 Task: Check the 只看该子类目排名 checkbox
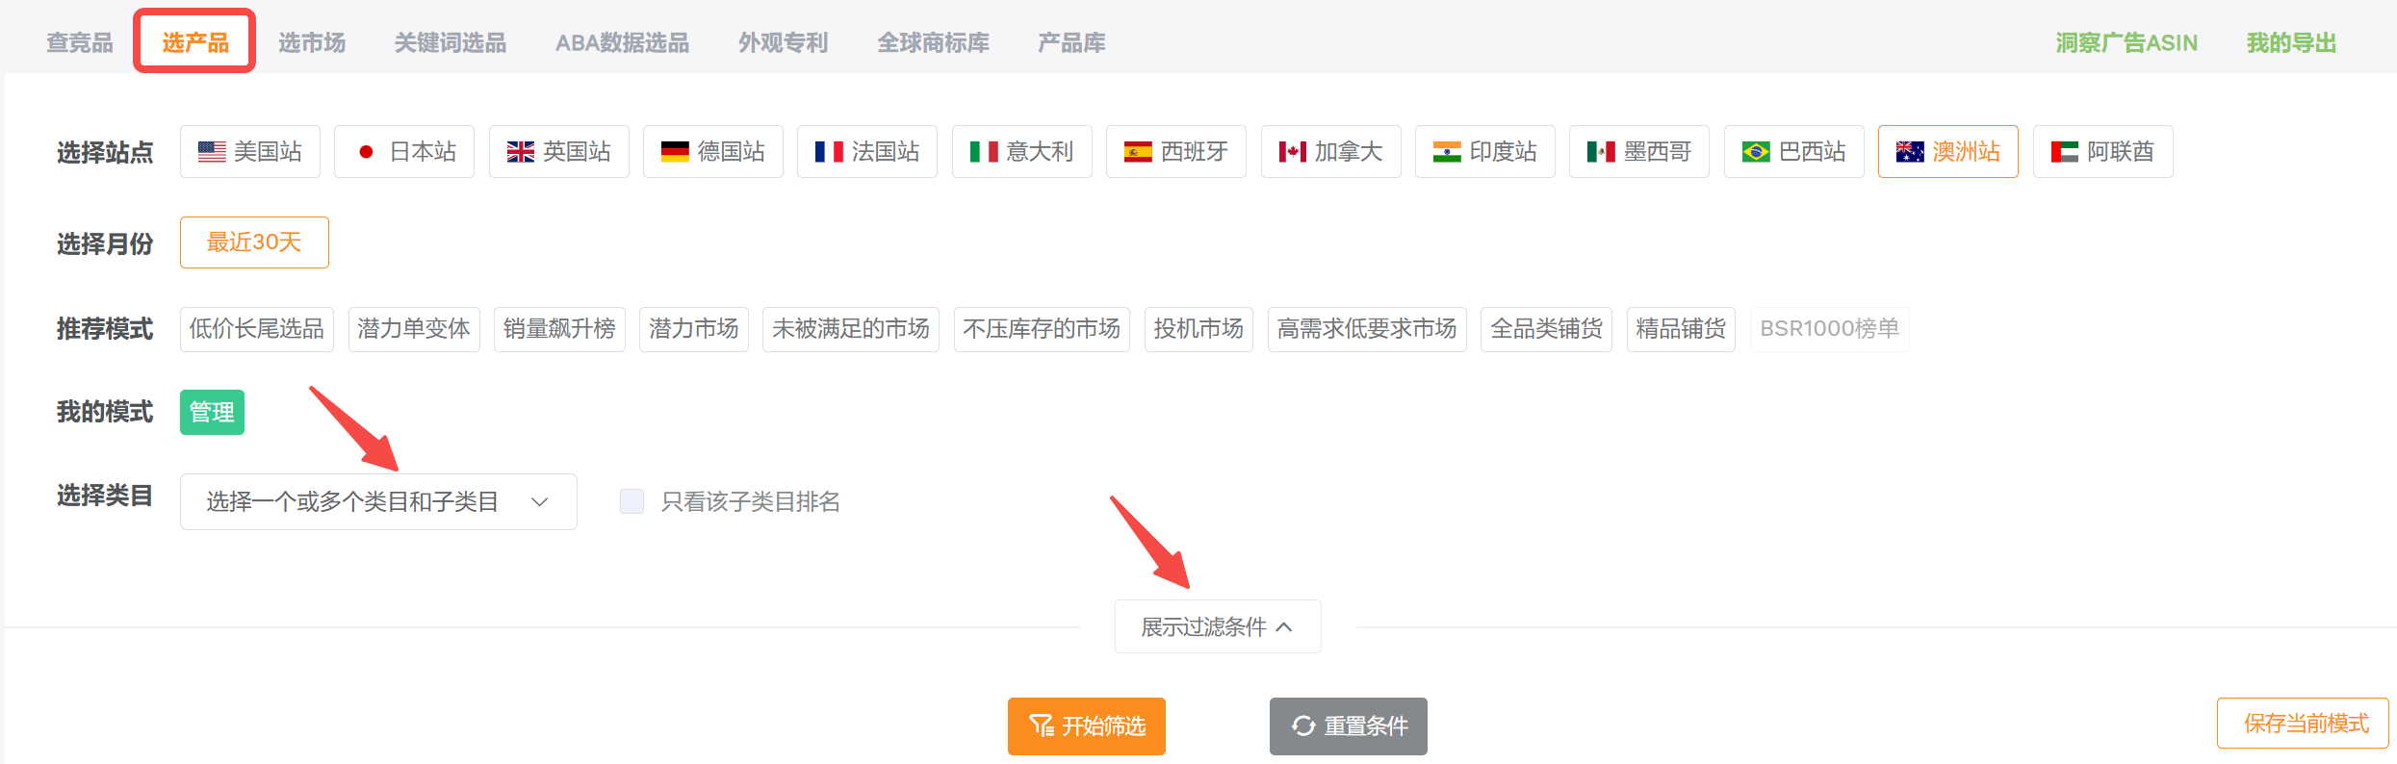[x=631, y=501]
